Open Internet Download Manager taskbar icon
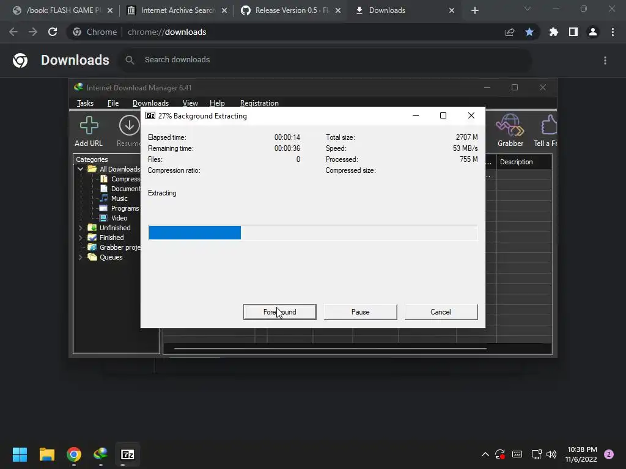Image resolution: width=626 pixels, height=469 pixels. pos(101,454)
